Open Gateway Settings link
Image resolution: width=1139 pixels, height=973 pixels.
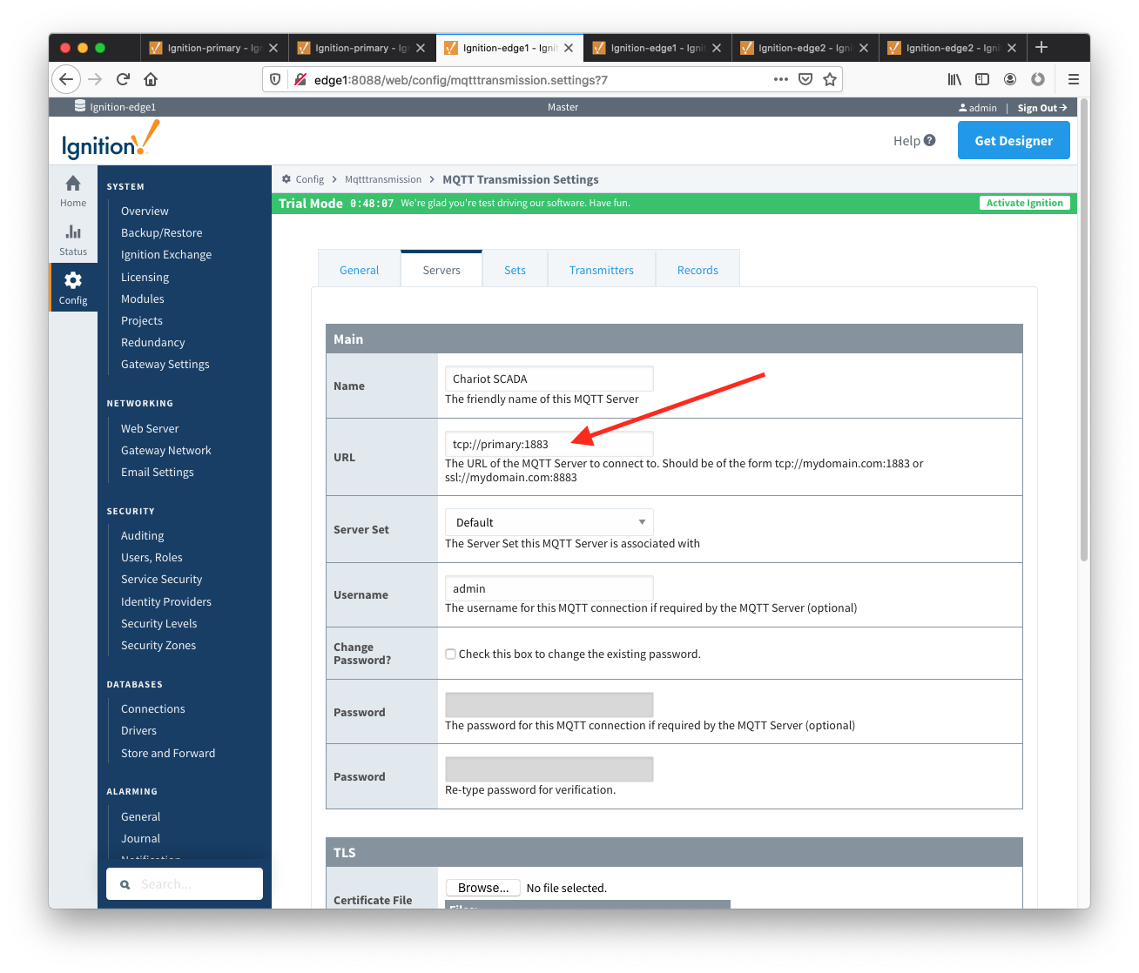click(165, 364)
